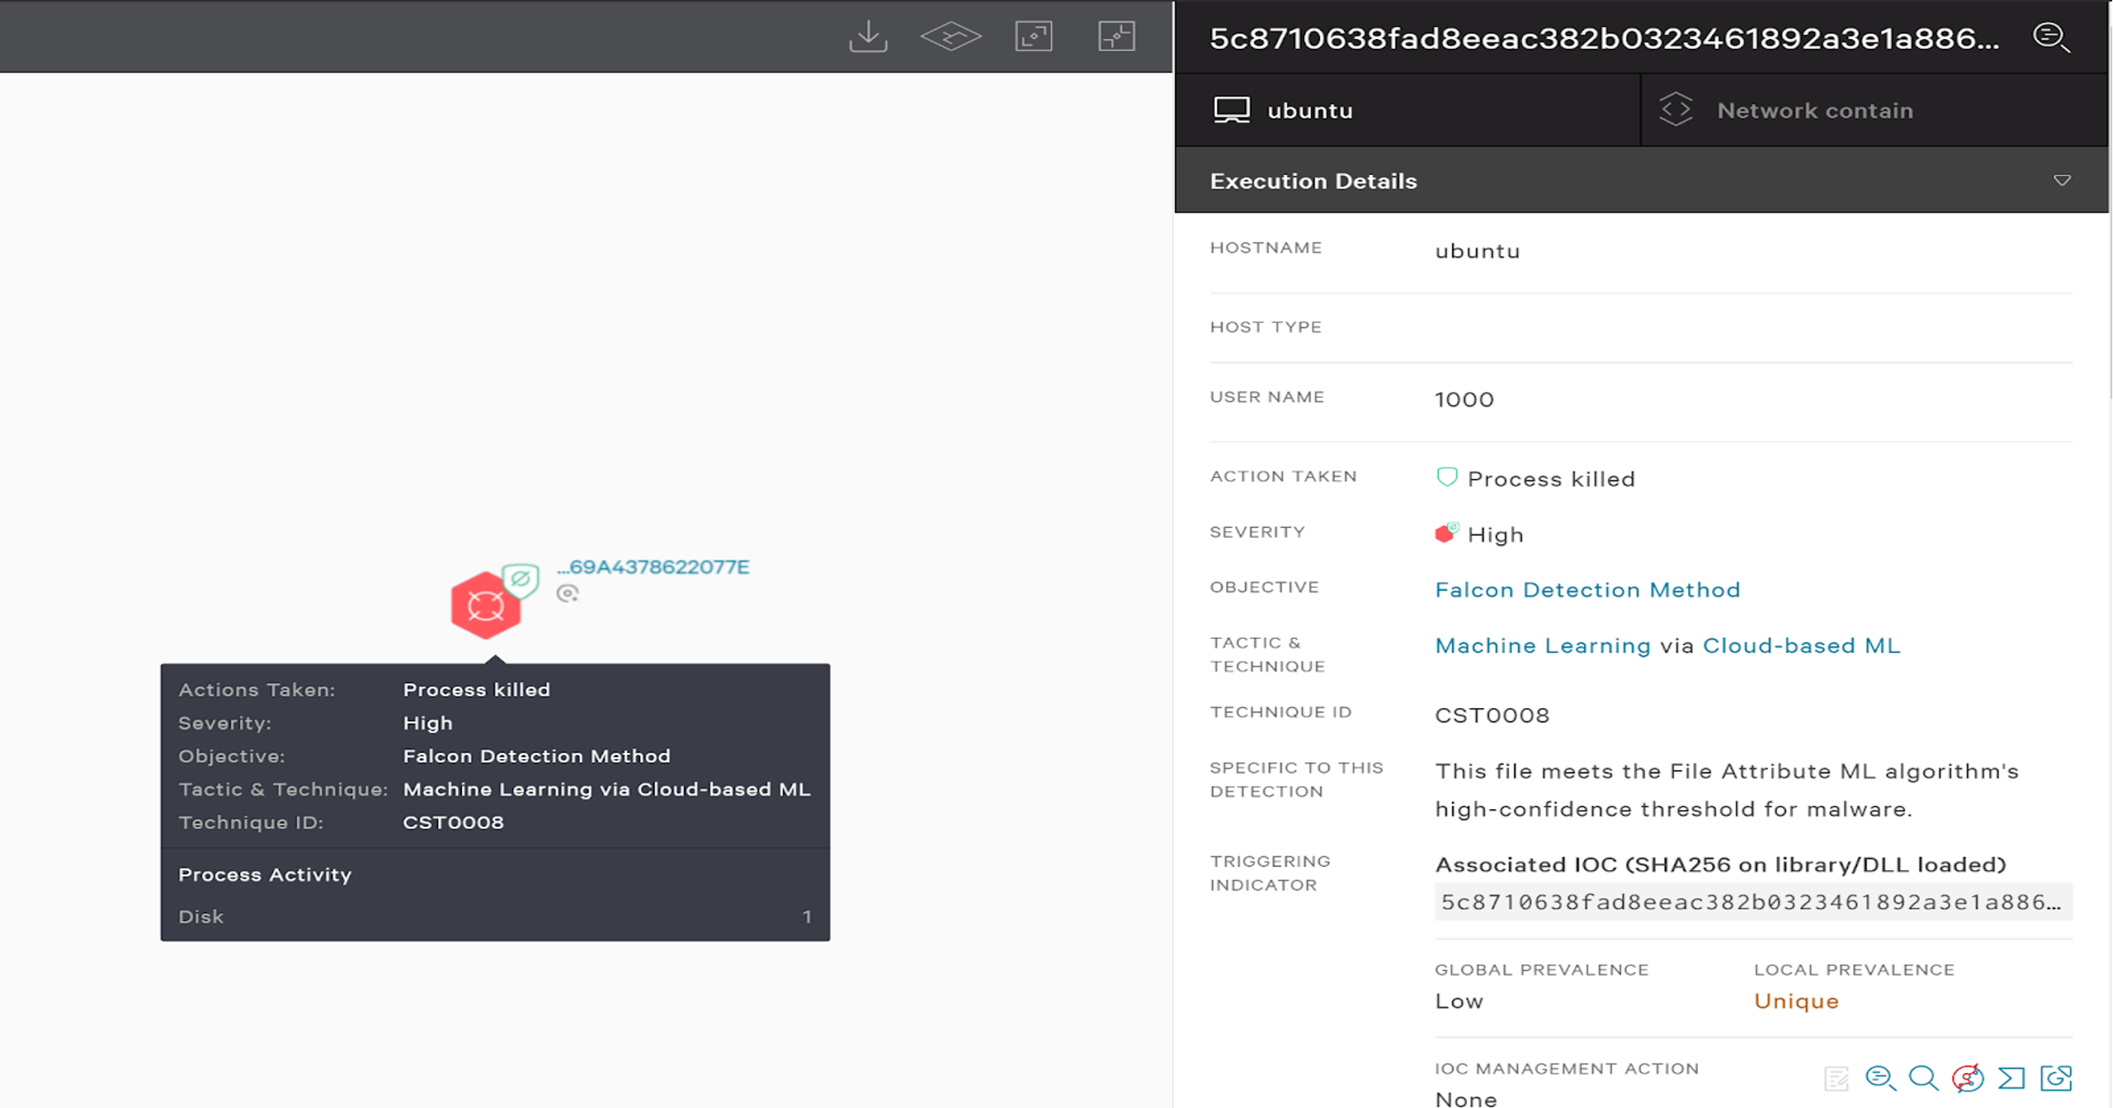The image size is (2113, 1108).
Task: Click the small eye icon under the node label
Action: (x=567, y=593)
